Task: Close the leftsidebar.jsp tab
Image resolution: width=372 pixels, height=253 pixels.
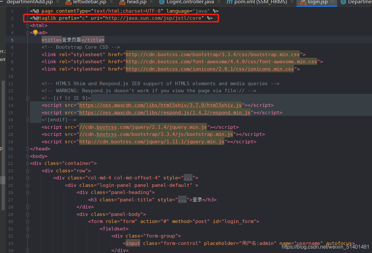Action: pos(111,2)
